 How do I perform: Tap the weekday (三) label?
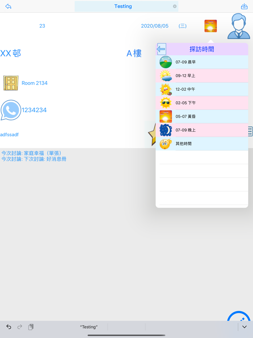(x=183, y=26)
